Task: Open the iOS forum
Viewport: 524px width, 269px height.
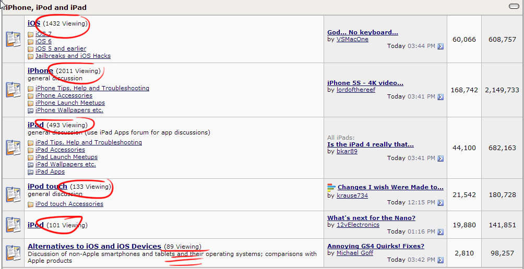Action: point(34,23)
